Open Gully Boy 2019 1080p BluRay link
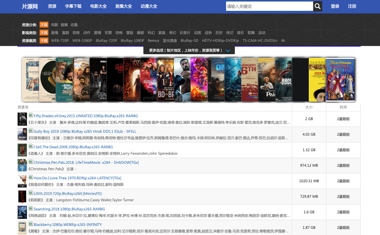 [85, 131]
